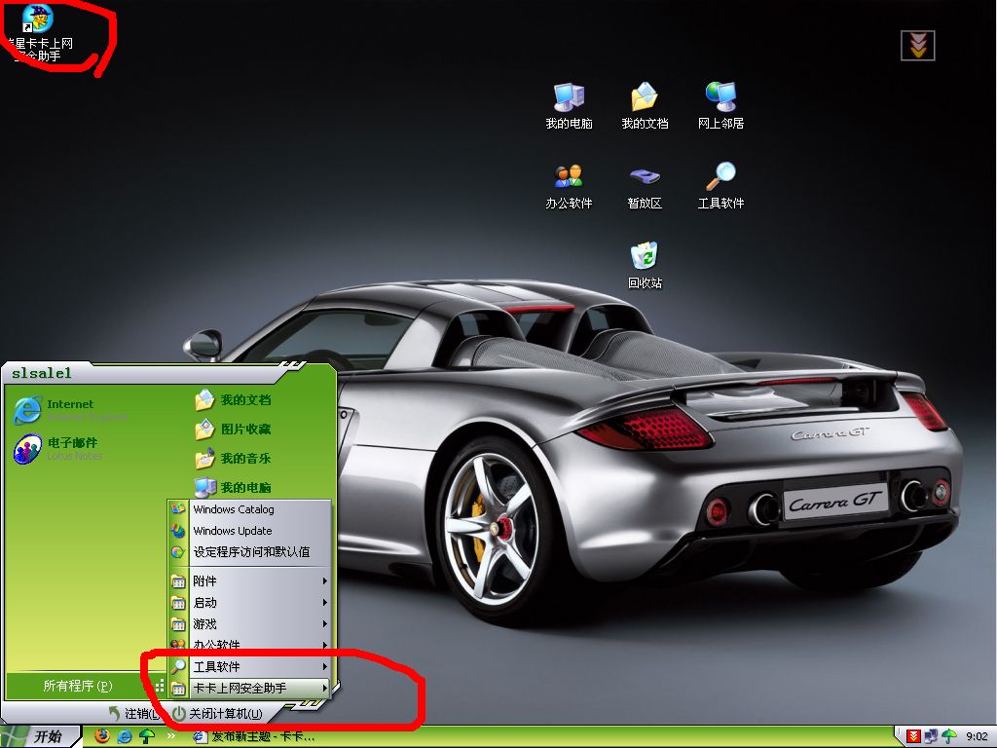The width and height of the screenshot is (997, 748).
Task: Expand the 游戏 submenu
Action: click(x=249, y=624)
